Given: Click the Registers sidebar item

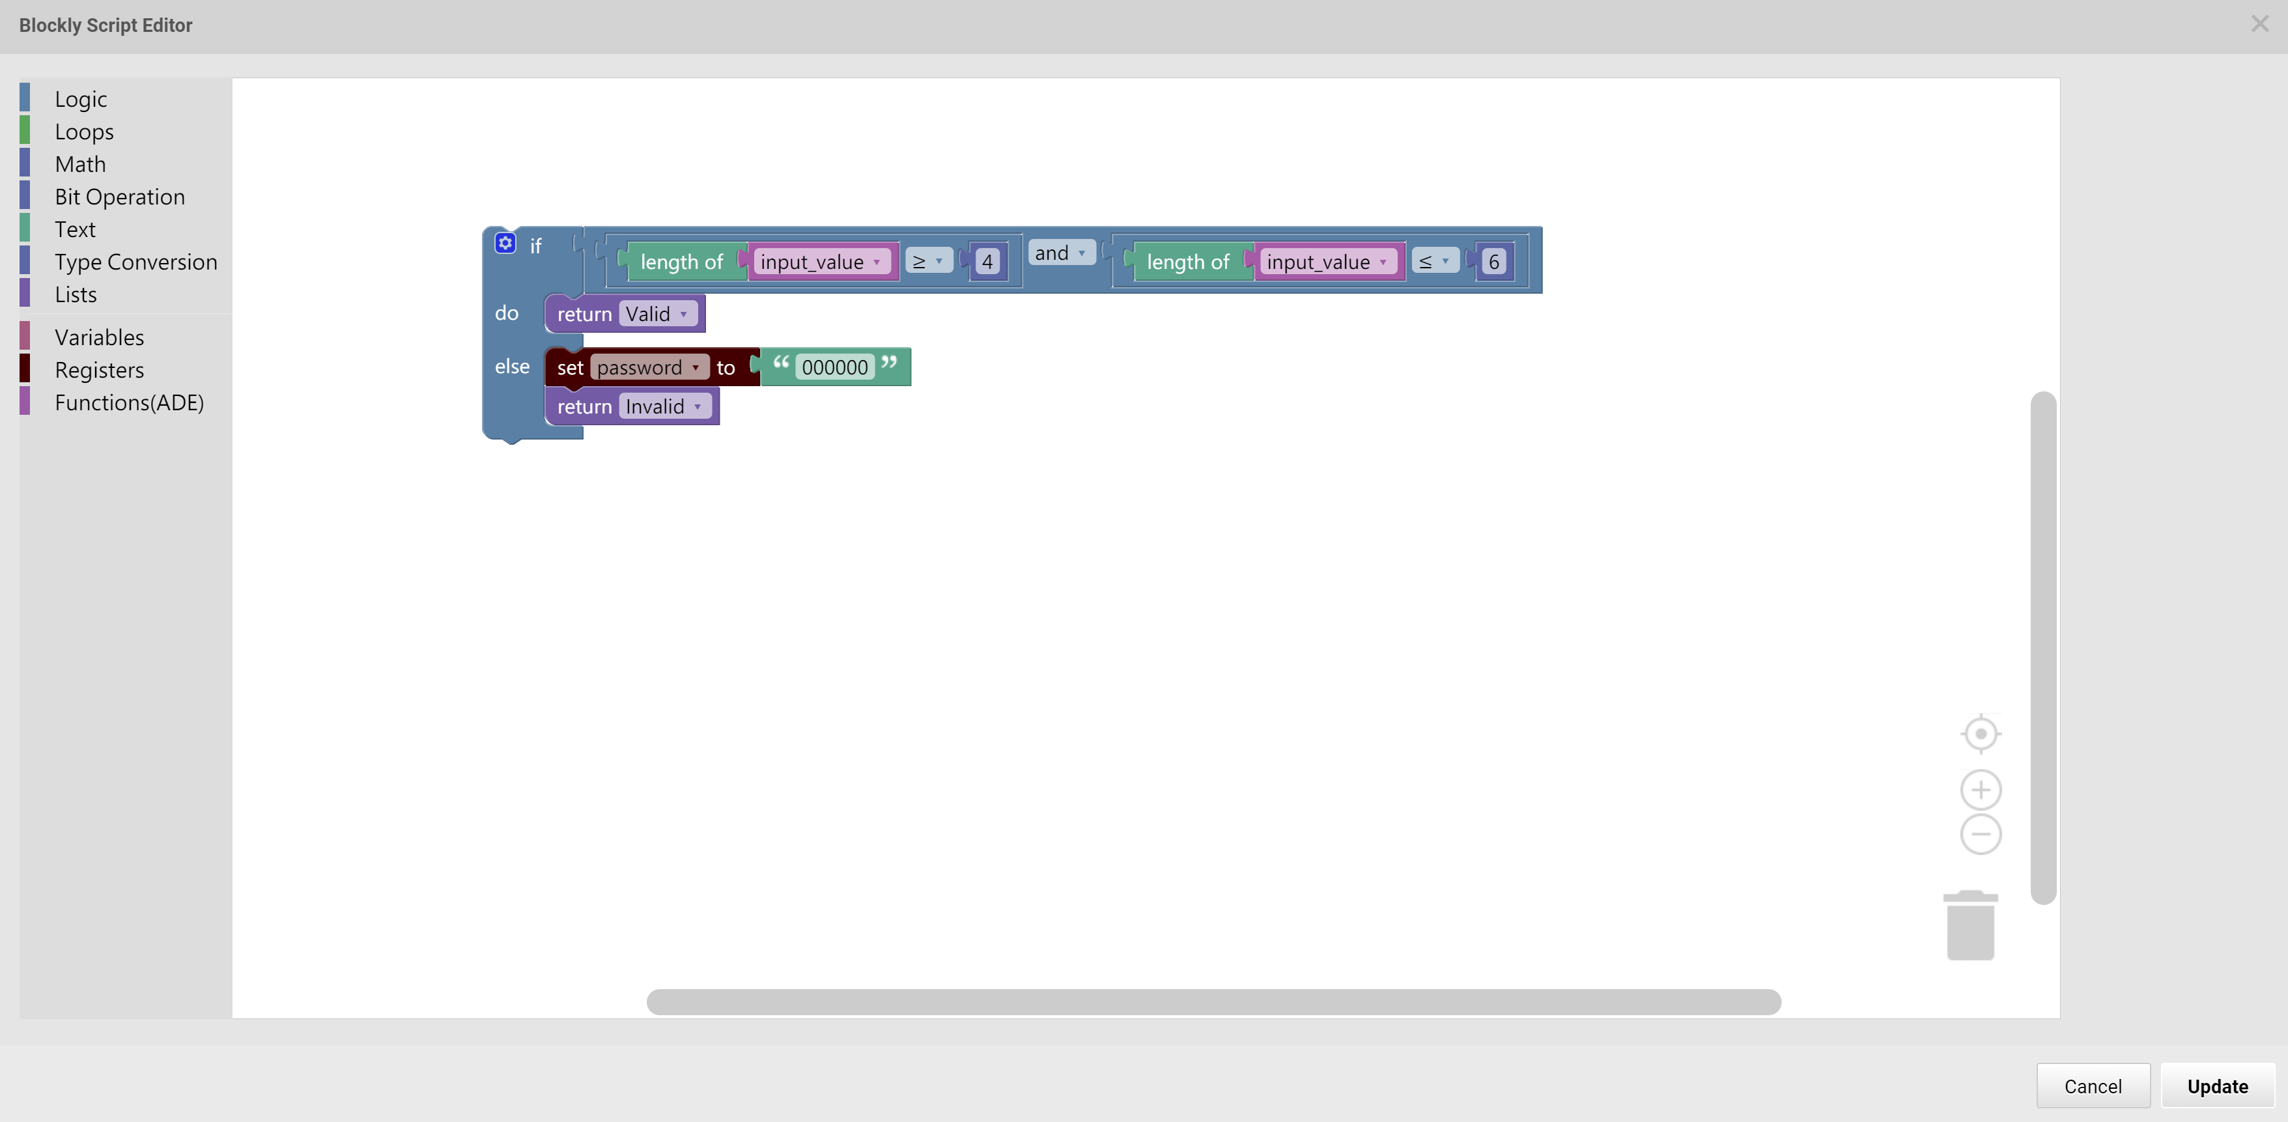Looking at the screenshot, I should coord(99,369).
